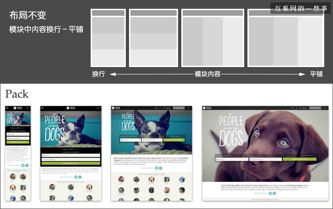The height and width of the screenshot is (209, 333).
Task: Click the Facebook icon in the second Pack mockup
Action: [79, 177]
